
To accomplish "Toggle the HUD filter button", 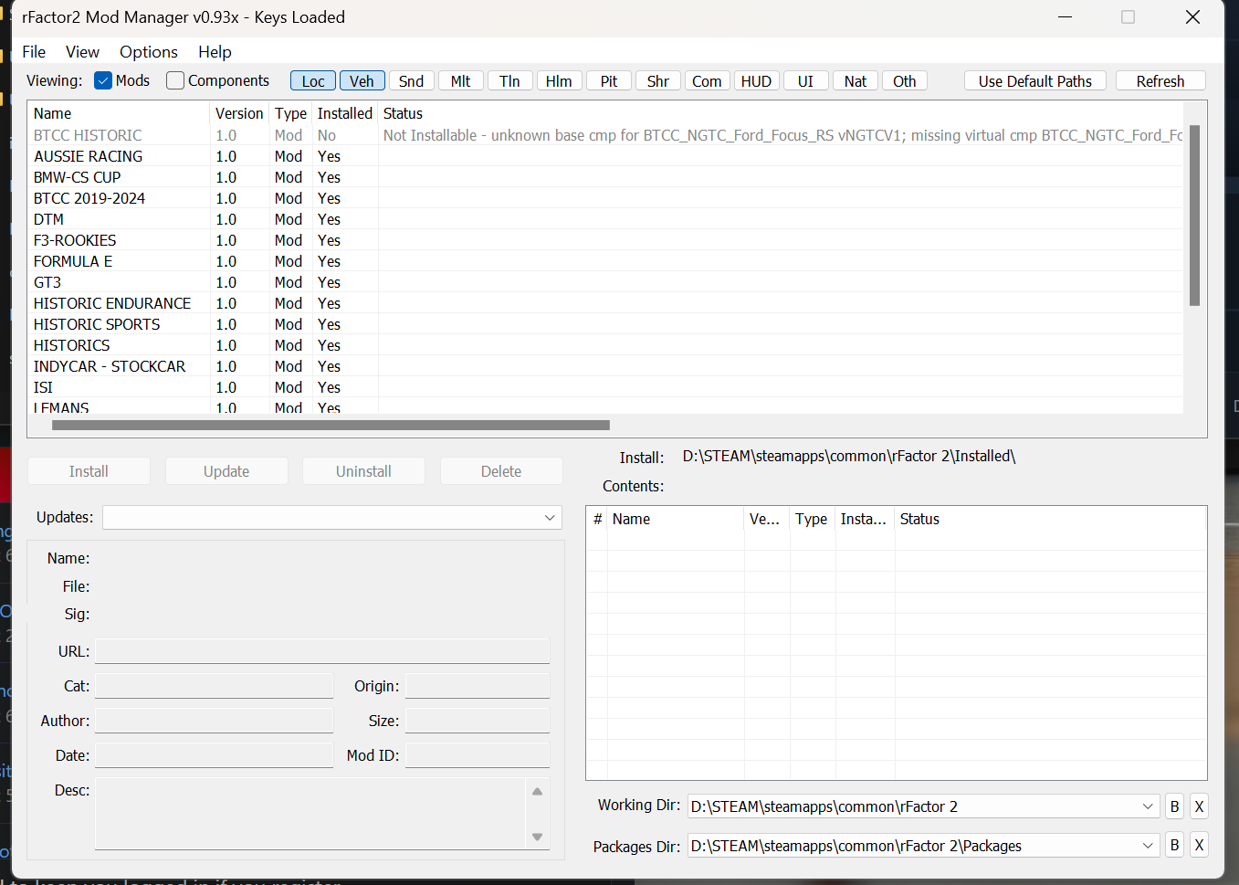I will [x=756, y=81].
